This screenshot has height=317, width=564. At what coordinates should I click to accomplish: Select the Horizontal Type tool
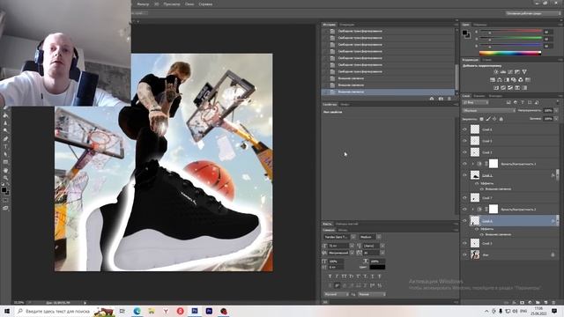[6, 146]
